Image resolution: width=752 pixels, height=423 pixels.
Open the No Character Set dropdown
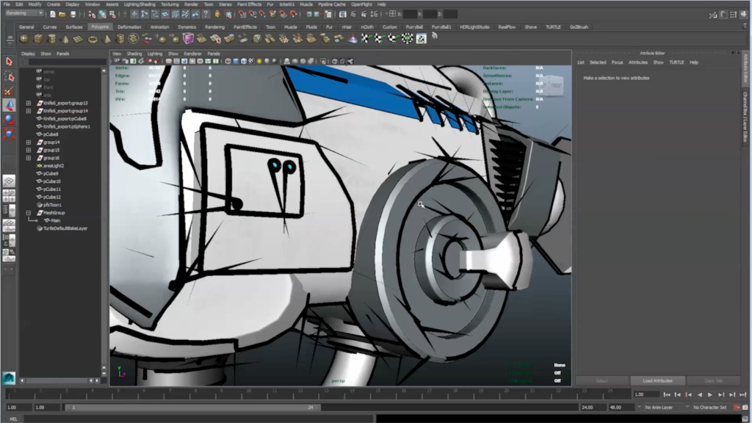click(x=710, y=407)
